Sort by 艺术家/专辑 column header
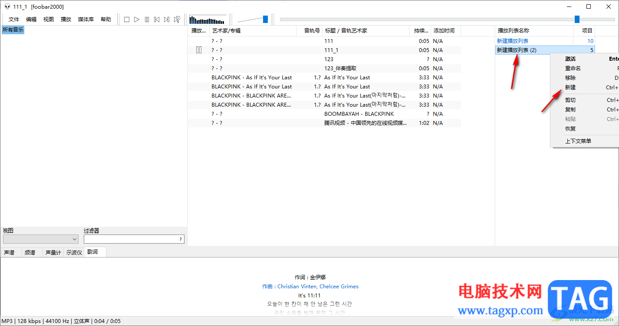The height and width of the screenshot is (326, 619). (253, 31)
